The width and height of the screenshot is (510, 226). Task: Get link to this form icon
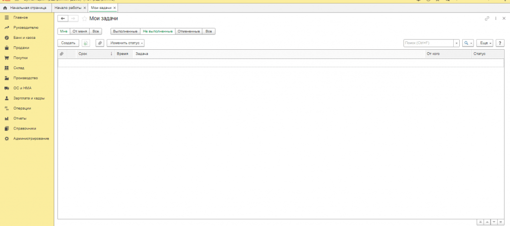pos(487,18)
